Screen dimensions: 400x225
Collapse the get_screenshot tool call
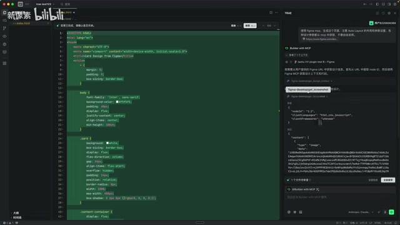tap(307, 96)
